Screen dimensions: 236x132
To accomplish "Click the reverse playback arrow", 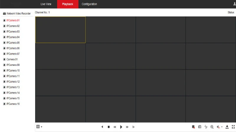I will tap(102, 127).
